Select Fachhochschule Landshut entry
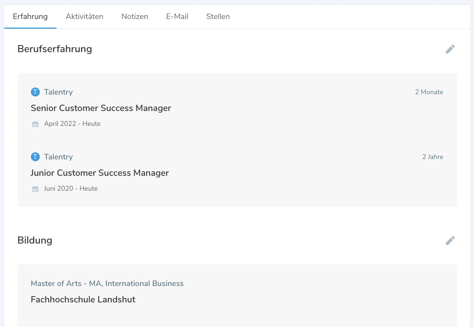 pos(83,299)
